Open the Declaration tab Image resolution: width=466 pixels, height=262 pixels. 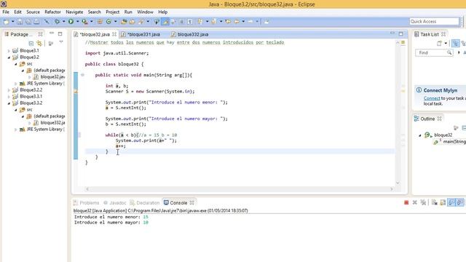tap(145, 203)
